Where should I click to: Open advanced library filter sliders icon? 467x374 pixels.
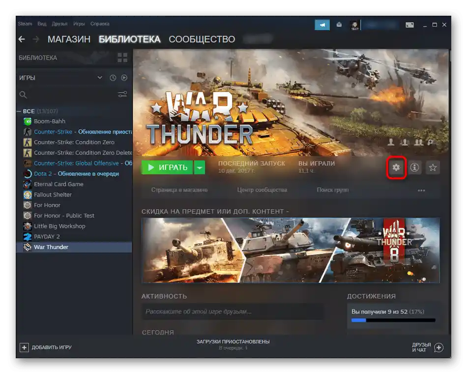[122, 94]
